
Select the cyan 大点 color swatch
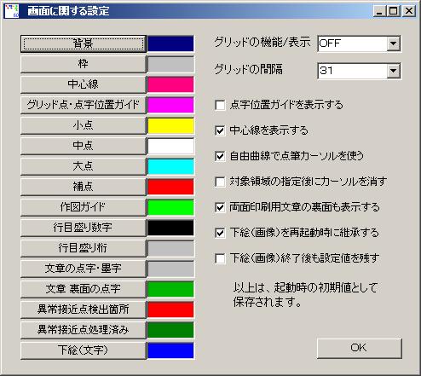[170, 166]
